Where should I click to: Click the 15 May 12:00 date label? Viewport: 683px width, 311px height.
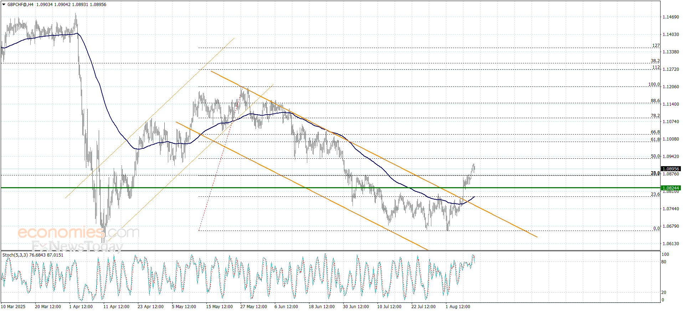(x=219, y=307)
